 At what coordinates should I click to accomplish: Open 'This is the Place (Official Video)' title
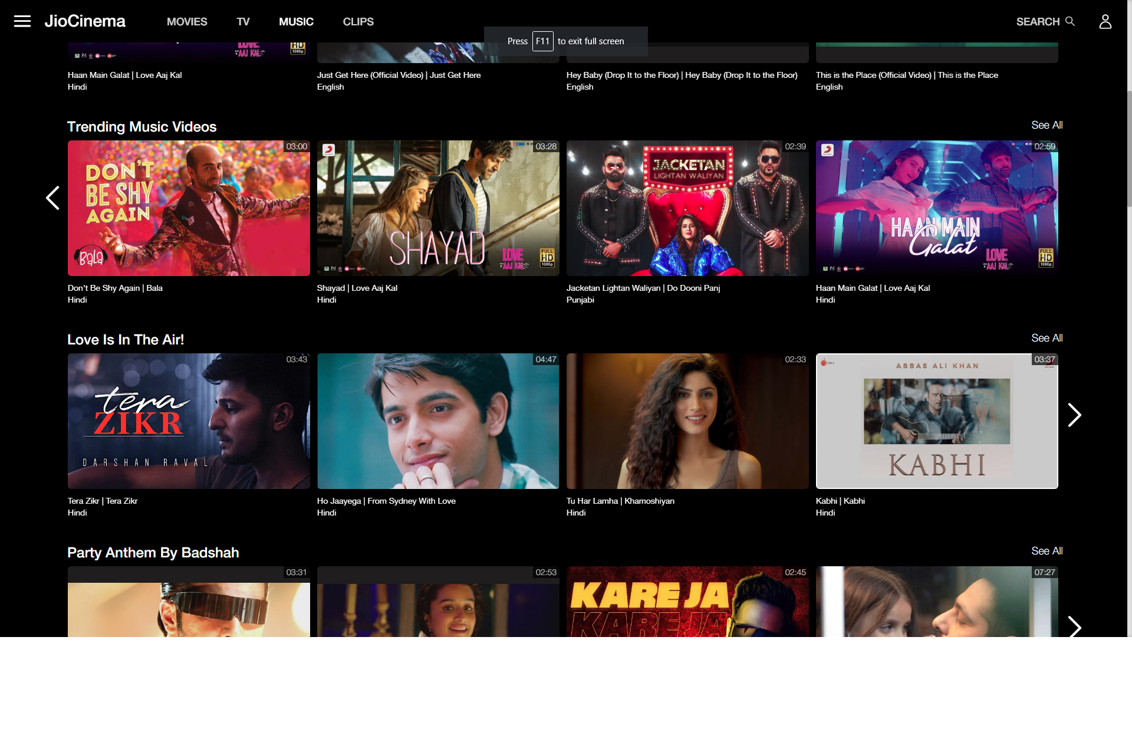(x=907, y=75)
